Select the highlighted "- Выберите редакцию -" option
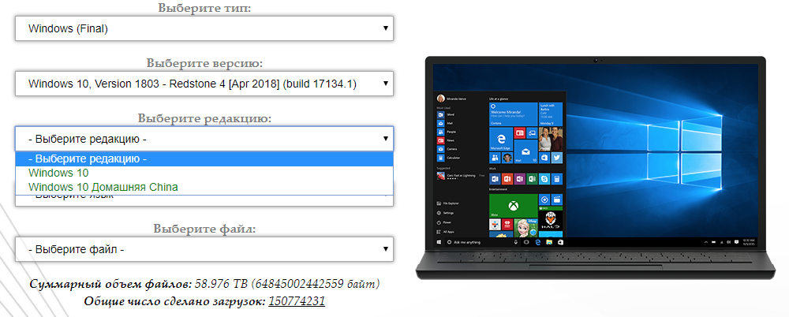 (204, 159)
